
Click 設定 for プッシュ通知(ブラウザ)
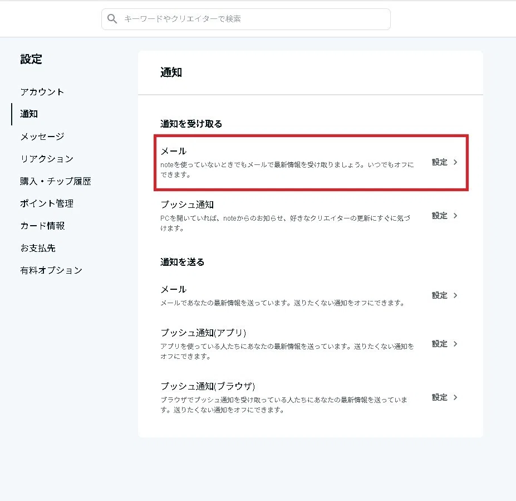tap(440, 397)
